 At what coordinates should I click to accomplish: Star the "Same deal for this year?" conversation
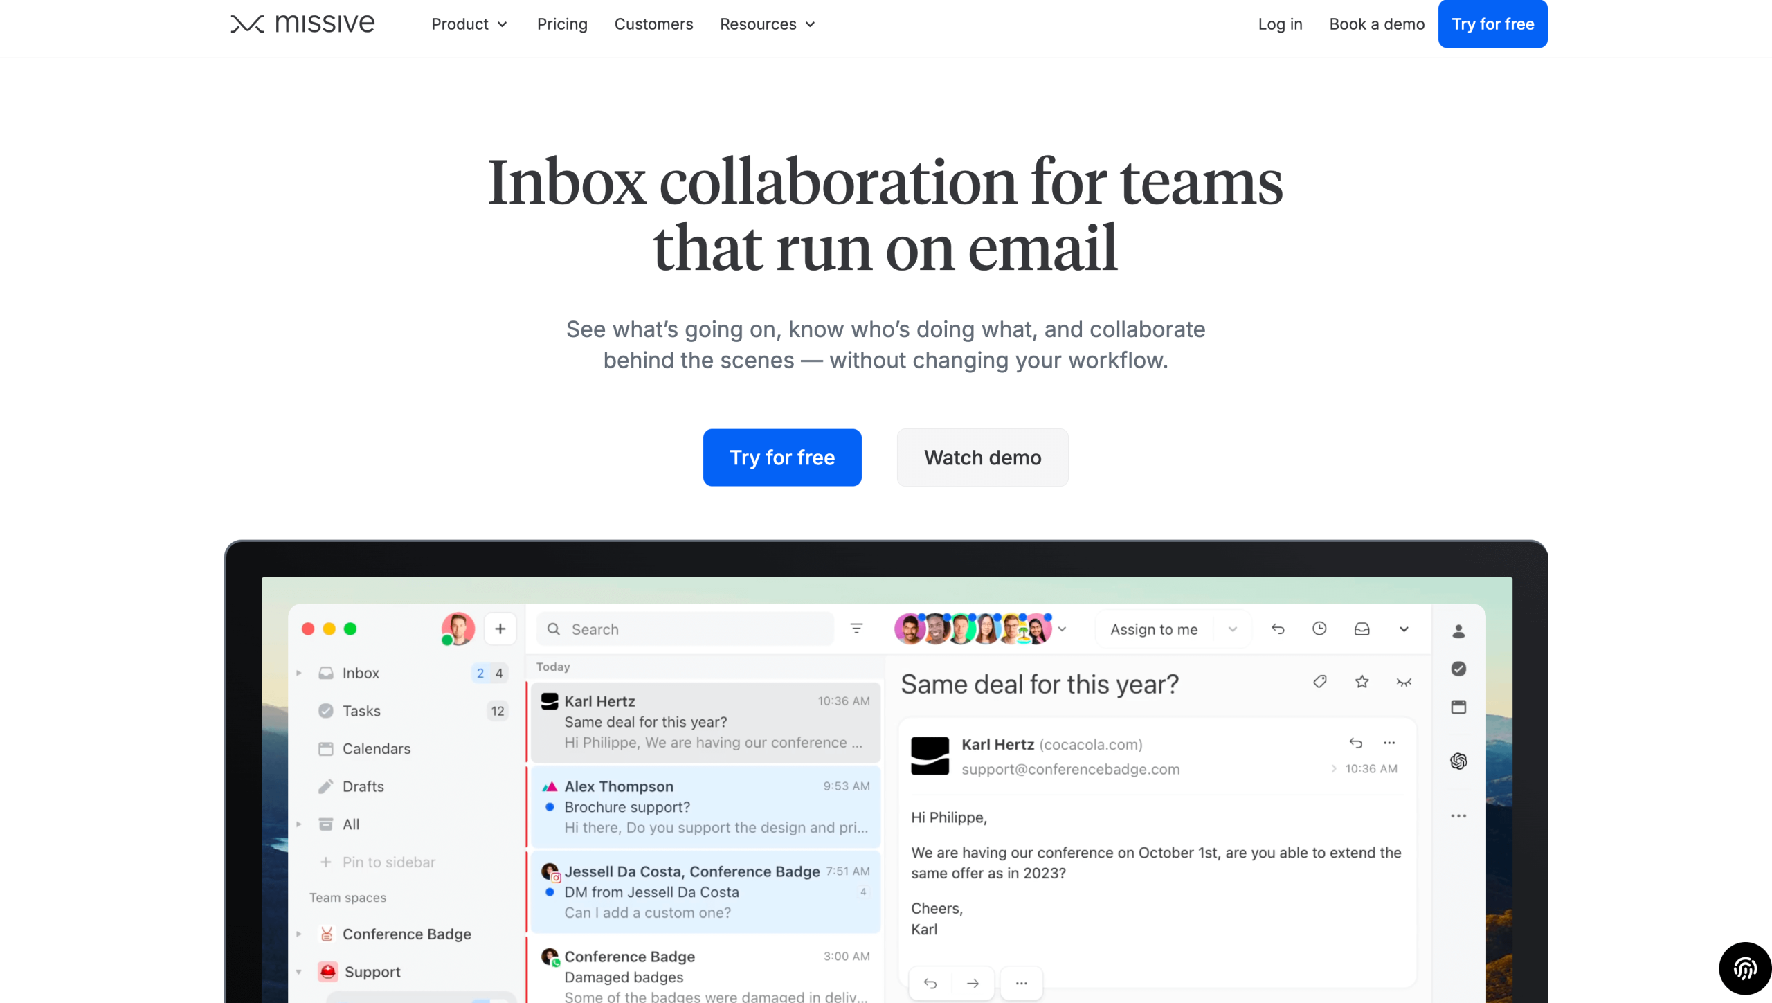(1362, 682)
